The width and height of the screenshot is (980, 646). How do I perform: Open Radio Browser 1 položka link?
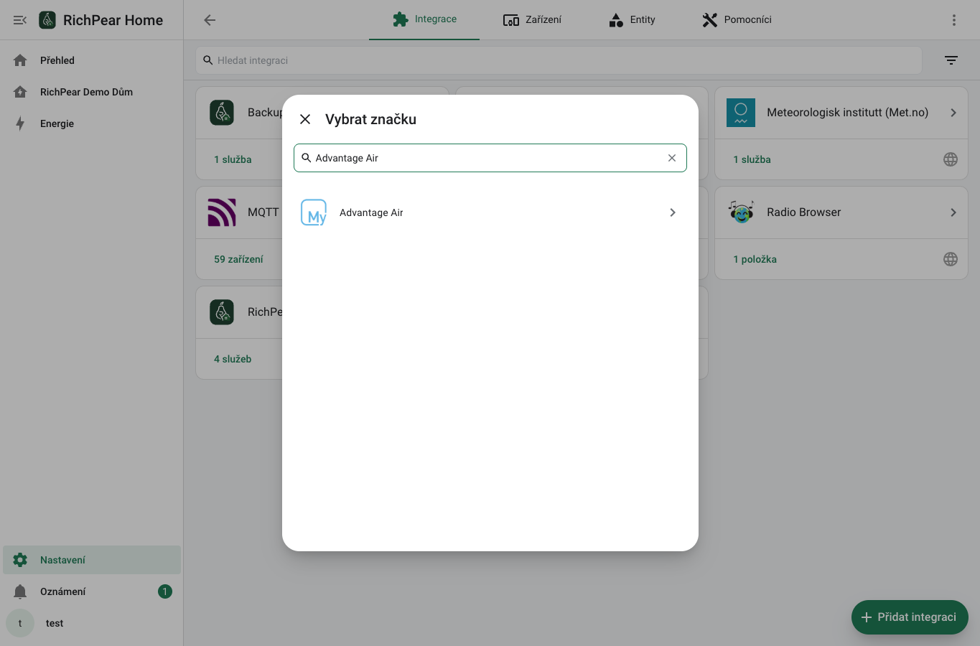(755, 259)
